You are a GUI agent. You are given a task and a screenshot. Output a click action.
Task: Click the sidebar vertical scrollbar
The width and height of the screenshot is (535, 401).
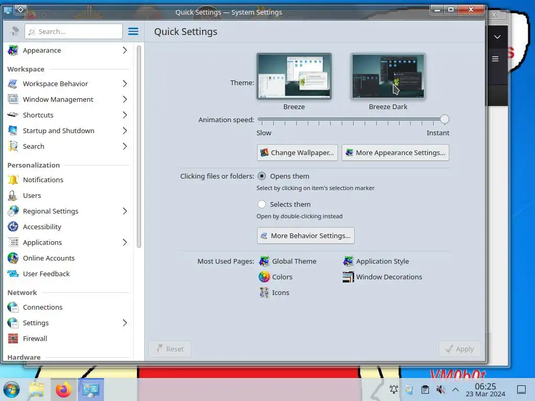point(139,147)
